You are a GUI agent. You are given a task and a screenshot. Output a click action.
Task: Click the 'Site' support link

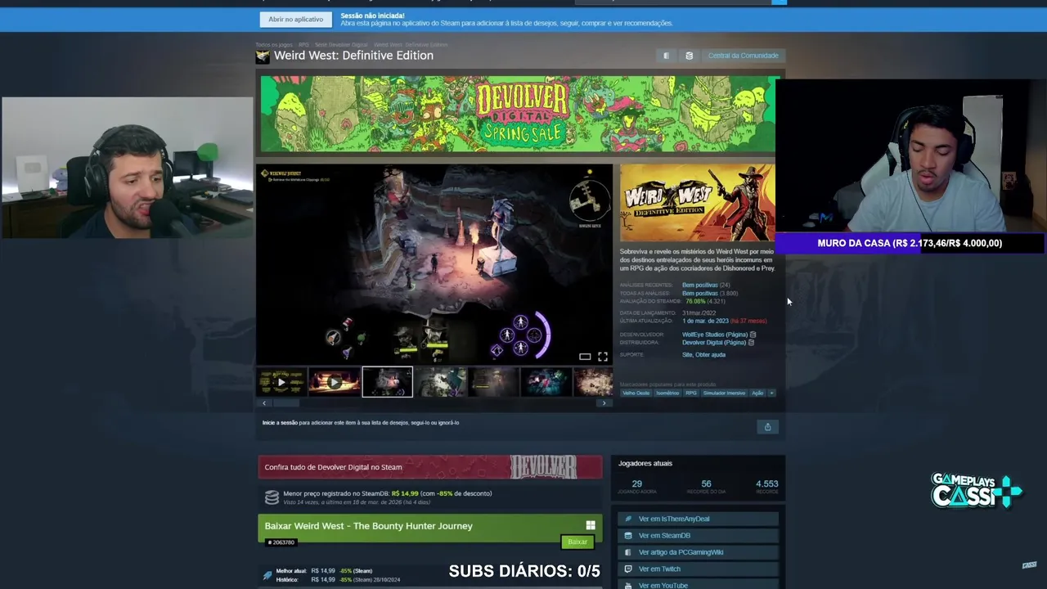pos(686,354)
